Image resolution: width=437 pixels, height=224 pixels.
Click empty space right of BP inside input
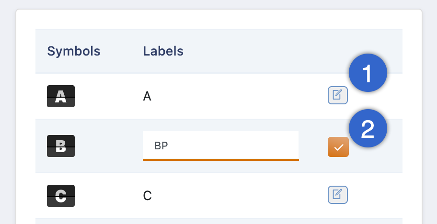click(x=234, y=146)
